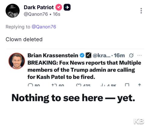Click the share arrow icon on quoted tweet
This screenshot has height=134, width=151.
(140, 85)
